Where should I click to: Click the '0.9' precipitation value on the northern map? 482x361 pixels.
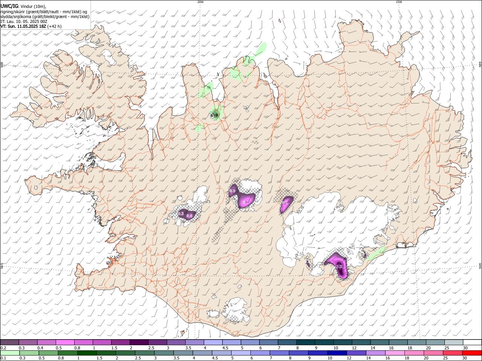[x=215, y=115]
